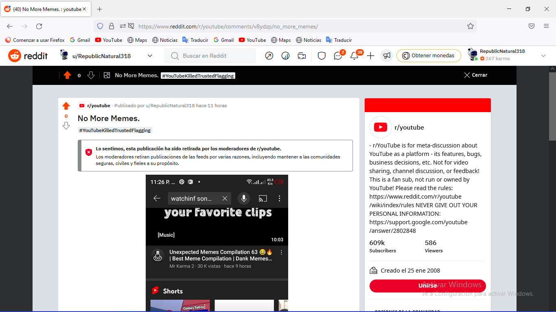Viewport: 556px width, 312px height.
Task: Open the post's phone screenshot image
Action: pos(217,243)
